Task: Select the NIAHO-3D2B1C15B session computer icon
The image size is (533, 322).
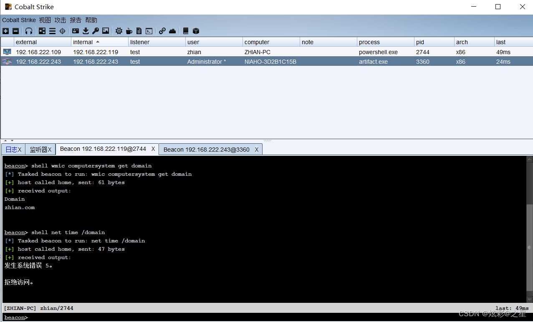Action: click(x=7, y=62)
